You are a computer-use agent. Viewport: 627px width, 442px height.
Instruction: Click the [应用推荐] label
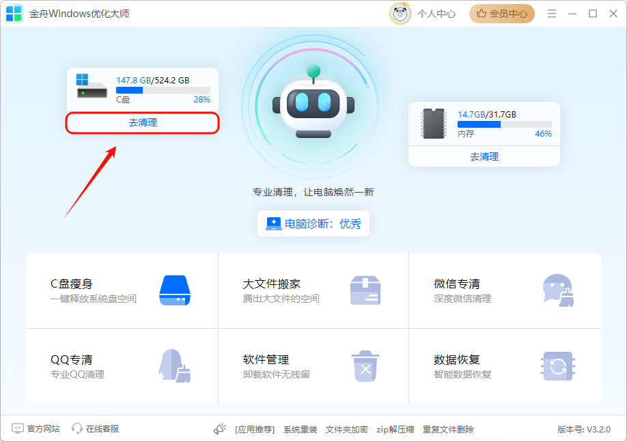tap(255, 430)
